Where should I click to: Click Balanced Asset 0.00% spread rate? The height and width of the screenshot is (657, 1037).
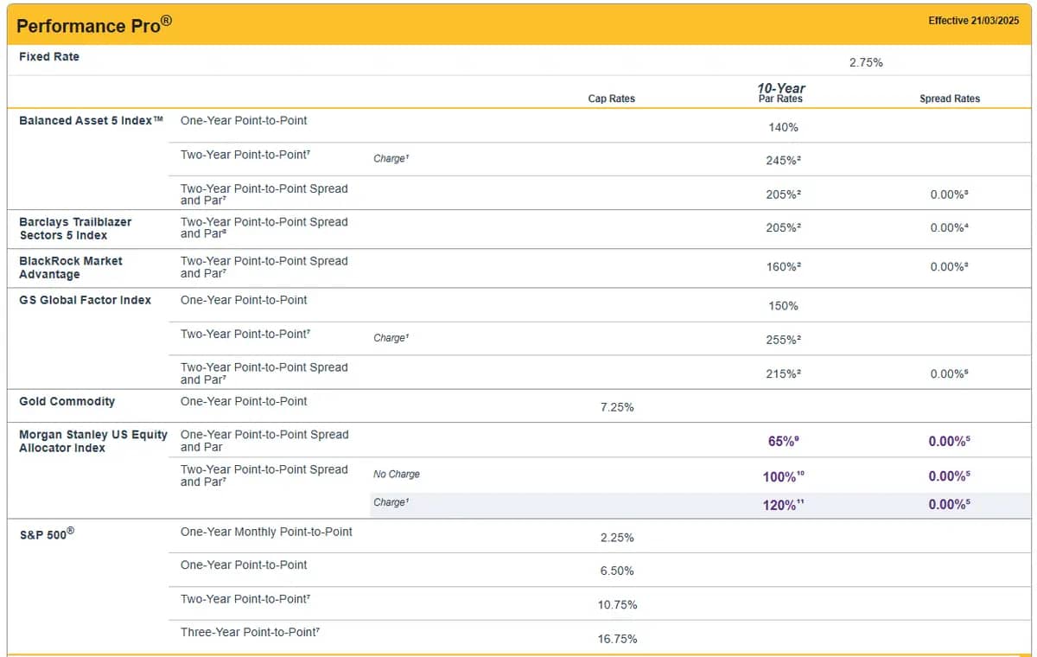[949, 195]
